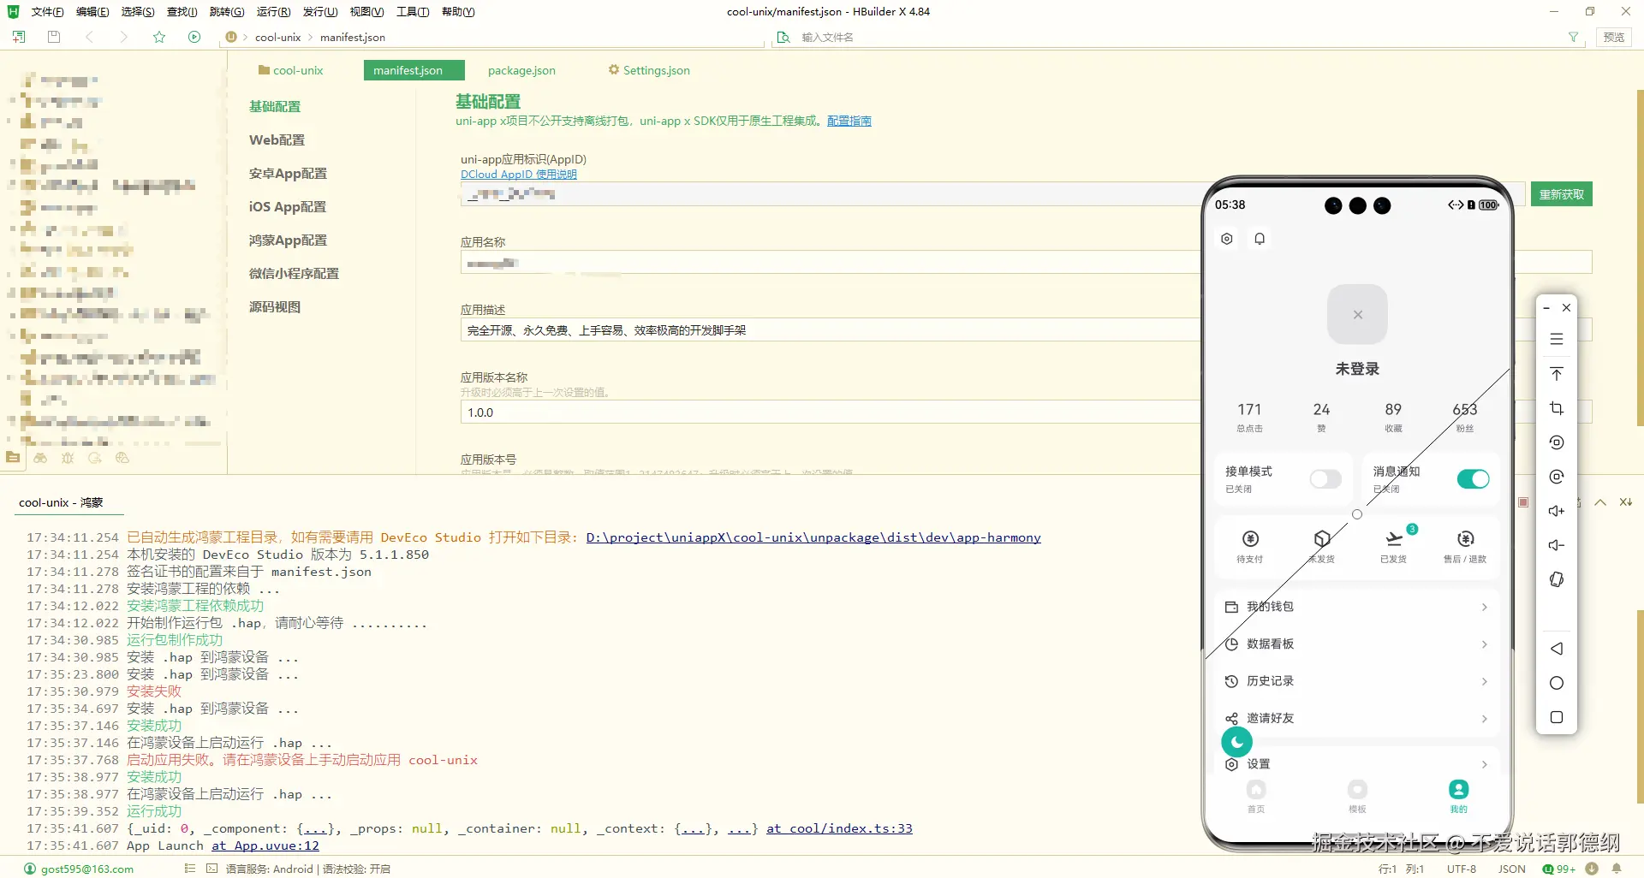The width and height of the screenshot is (1644, 878).
Task: Click the save icon in the toolbar
Action: (x=54, y=37)
